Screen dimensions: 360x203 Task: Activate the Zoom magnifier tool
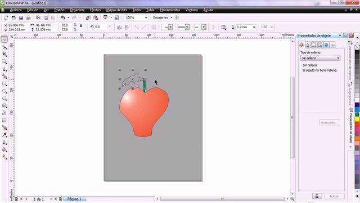pyautogui.click(x=4, y=61)
